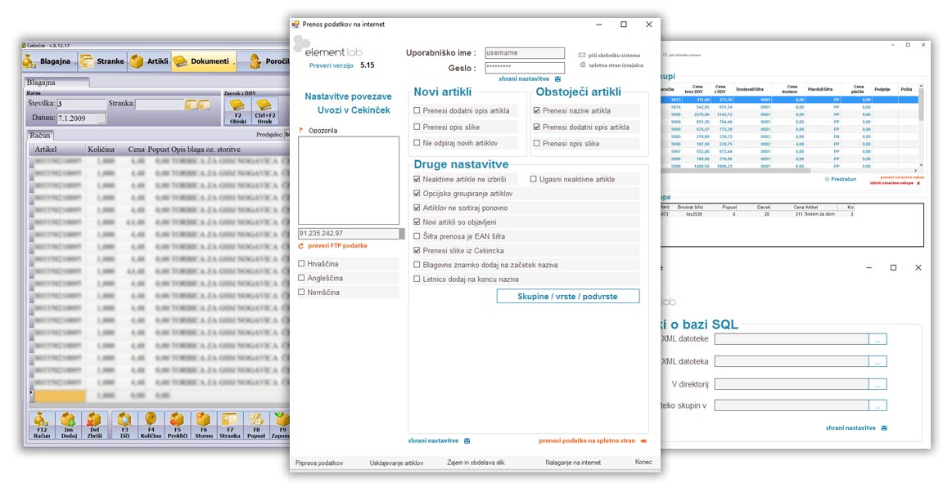
Task: Click Konec at bottom of dialog
Action: pos(643,463)
